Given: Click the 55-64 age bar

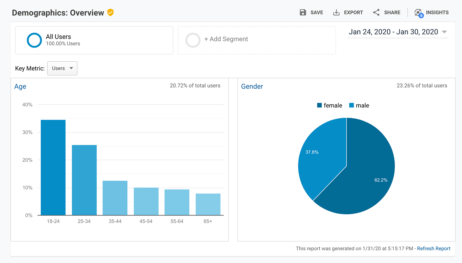Looking at the screenshot, I should 177,202.
